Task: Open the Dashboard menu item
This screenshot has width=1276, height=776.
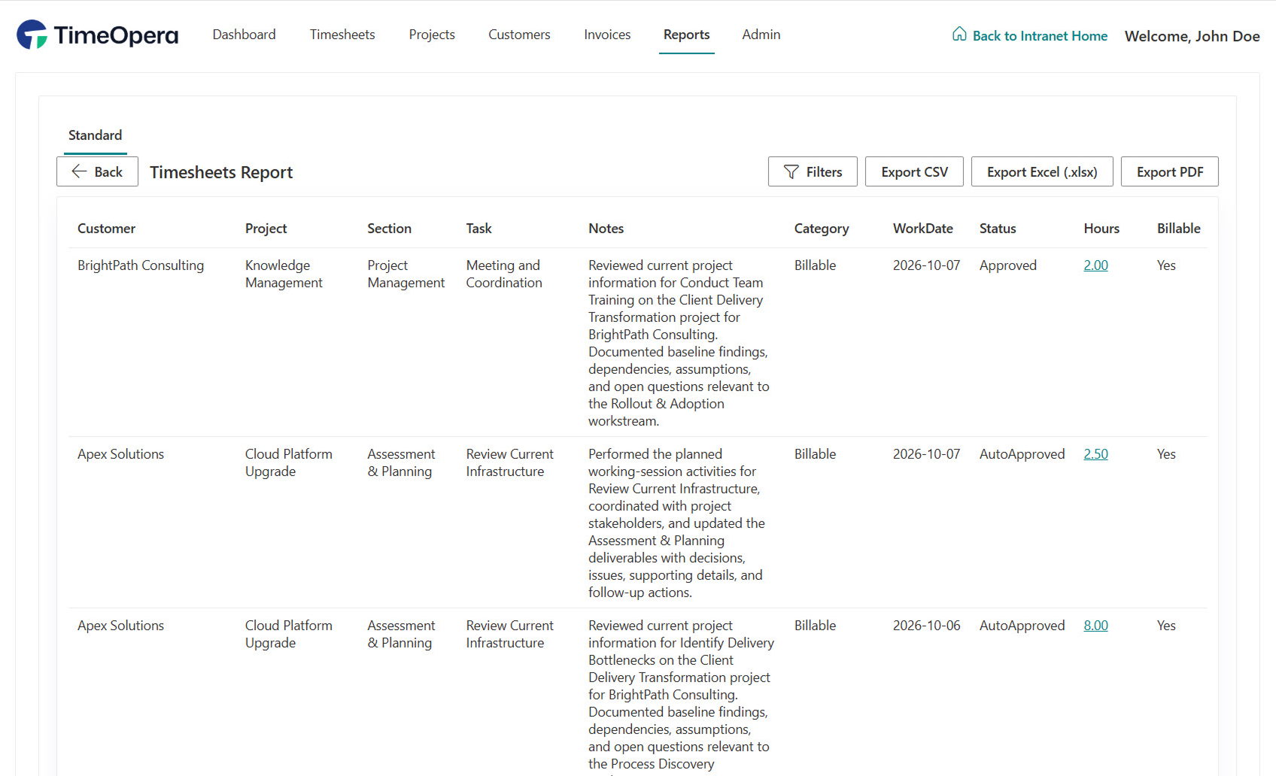Action: point(244,35)
